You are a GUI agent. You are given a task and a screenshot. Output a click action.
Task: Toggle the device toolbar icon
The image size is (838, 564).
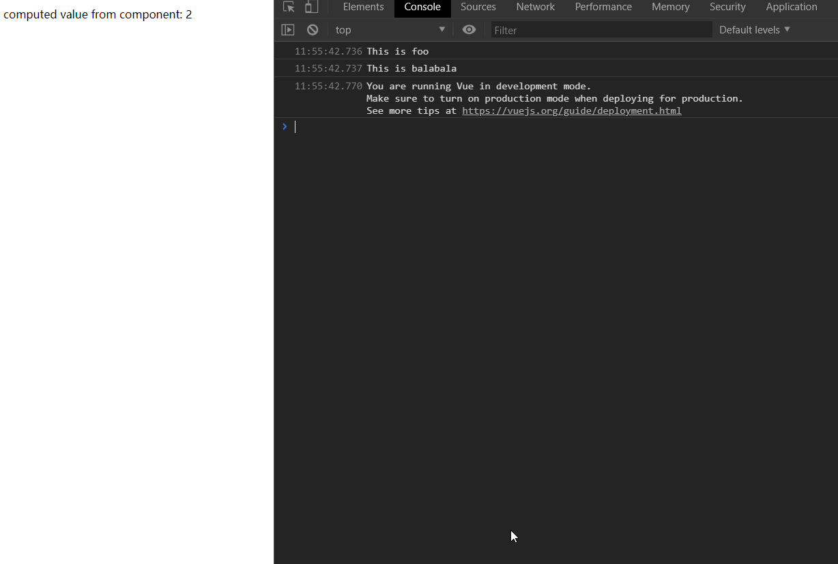[x=311, y=7]
